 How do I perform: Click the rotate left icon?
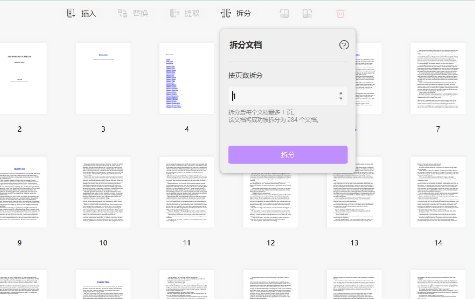click(x=284, y=13)
